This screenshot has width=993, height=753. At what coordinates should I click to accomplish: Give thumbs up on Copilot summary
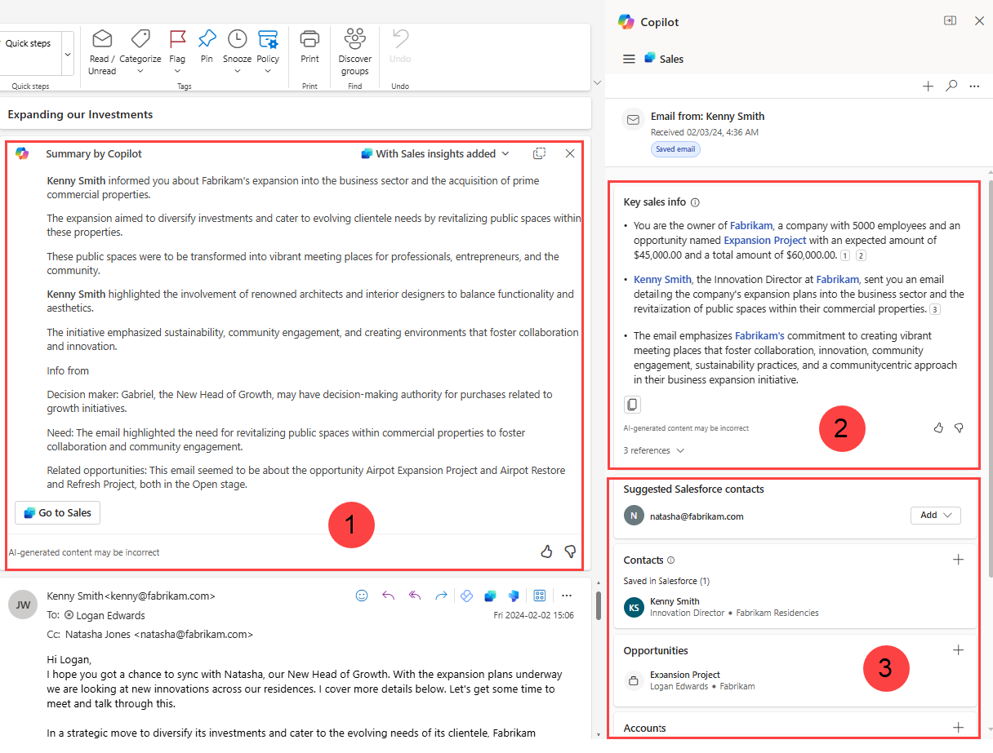coord(546,551)
